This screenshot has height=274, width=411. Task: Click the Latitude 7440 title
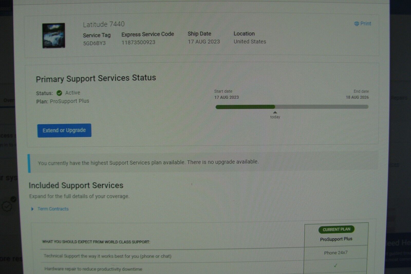tap(104, 24)
